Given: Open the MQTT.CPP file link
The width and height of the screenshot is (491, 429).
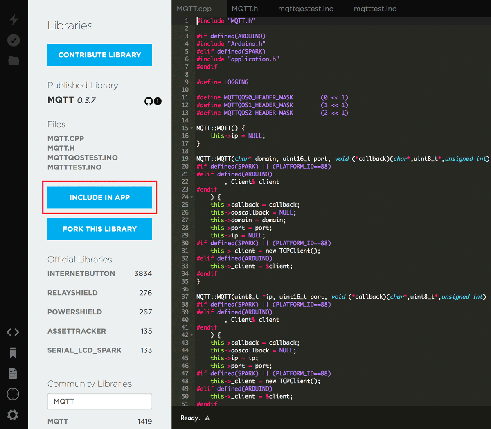Looking at the screenshot, I should 65,138.
